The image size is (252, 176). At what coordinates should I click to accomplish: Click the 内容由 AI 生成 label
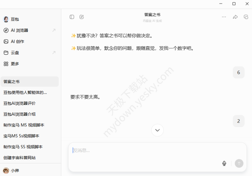tap(152, 21)
